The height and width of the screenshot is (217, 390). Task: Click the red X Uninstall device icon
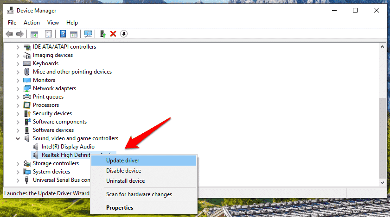(x=113, y=34)
